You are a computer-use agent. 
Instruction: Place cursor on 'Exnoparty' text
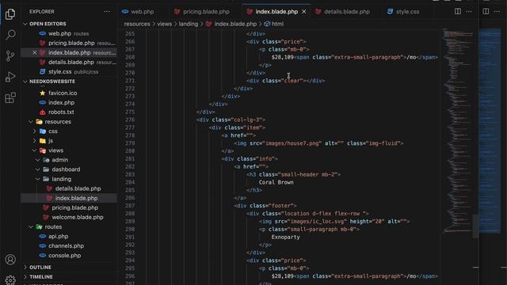(285, 237)
